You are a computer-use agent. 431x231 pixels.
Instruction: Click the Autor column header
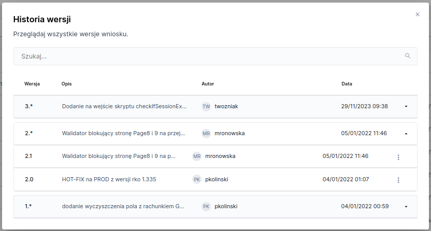(208, 83)
